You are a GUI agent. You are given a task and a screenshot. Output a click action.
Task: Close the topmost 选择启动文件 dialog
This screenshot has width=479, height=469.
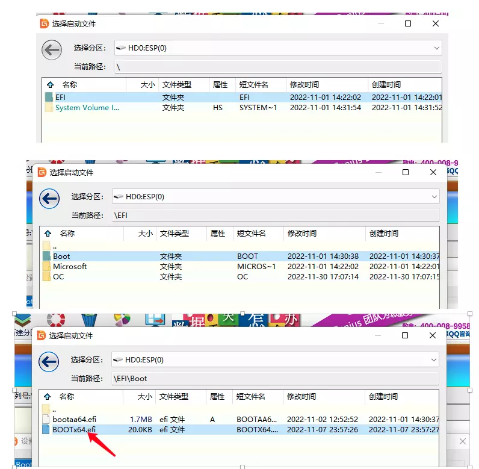[436, 23]
